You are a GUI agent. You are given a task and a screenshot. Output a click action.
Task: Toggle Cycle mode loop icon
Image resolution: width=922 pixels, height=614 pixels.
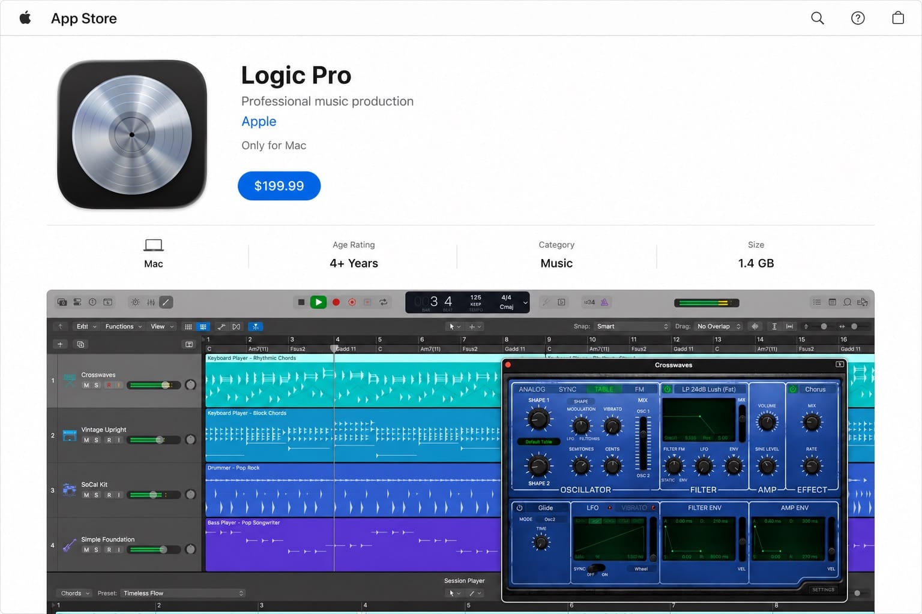click(384, 302)
